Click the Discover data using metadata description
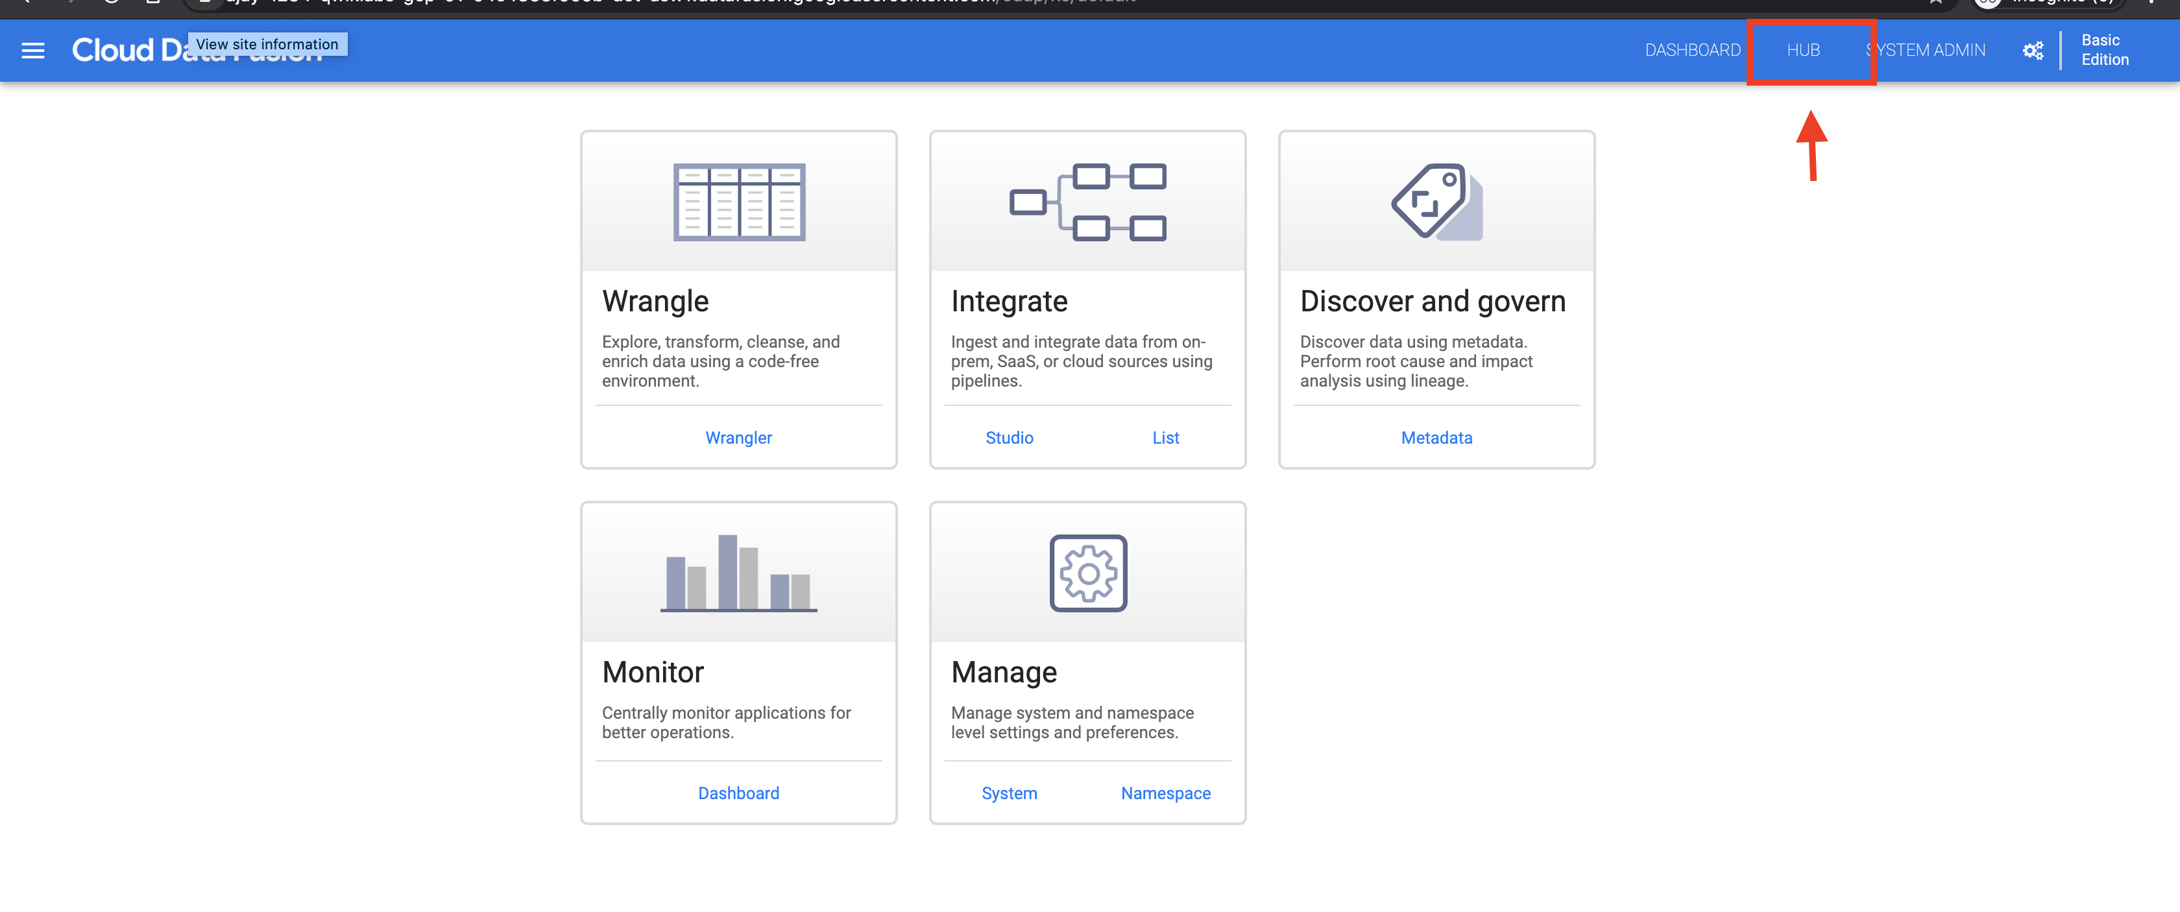Image resolution: width=2180 pixels, height=912 pixels. pos(1416,361)
